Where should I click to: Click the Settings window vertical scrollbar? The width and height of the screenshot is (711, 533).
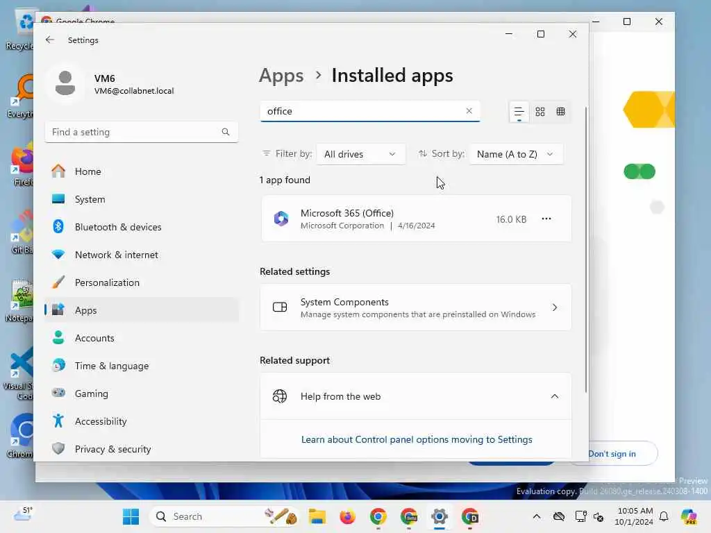[x=585, y=249]
